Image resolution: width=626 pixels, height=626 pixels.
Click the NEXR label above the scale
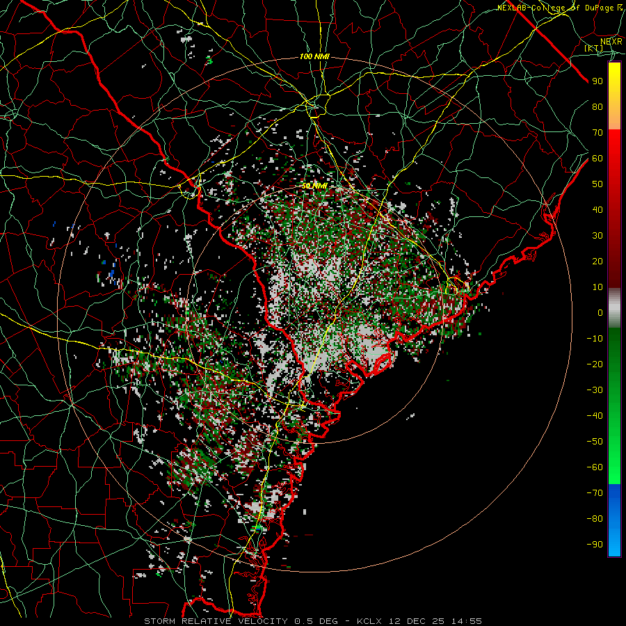(x=611, y=42)
